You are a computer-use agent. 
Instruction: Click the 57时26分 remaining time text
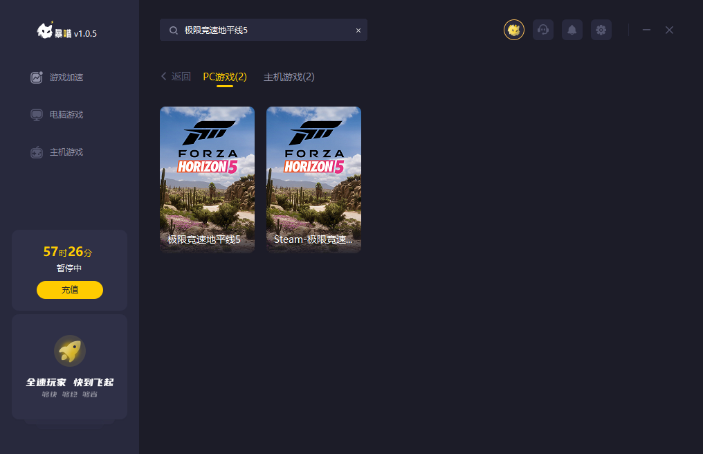(68, 252)
